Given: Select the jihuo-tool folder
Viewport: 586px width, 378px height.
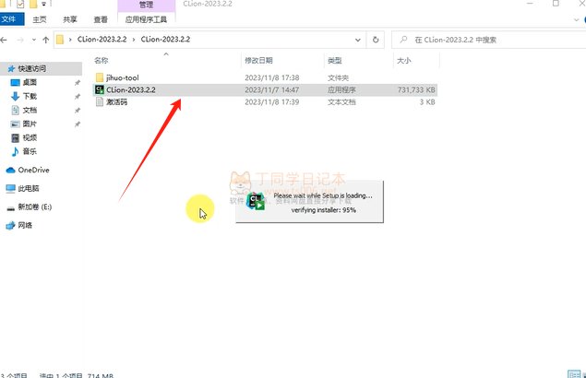Looking at the screenshot, I should (265, 77).
